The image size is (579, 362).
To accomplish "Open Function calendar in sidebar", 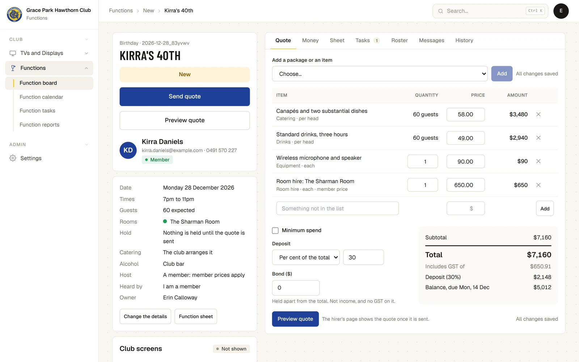I will (41, 97).
